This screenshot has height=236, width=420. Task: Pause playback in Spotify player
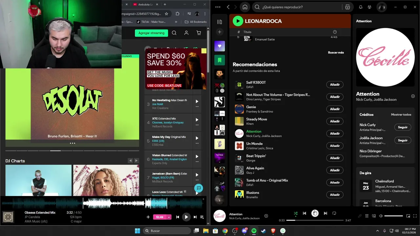(x=315, y=213)
